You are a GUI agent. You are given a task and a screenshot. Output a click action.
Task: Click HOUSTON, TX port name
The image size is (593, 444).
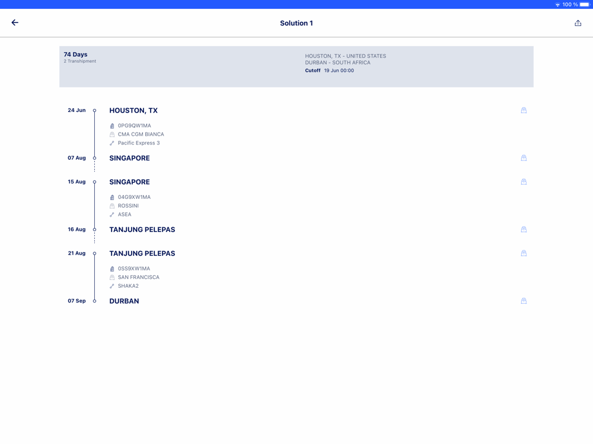tap(133, 111)
